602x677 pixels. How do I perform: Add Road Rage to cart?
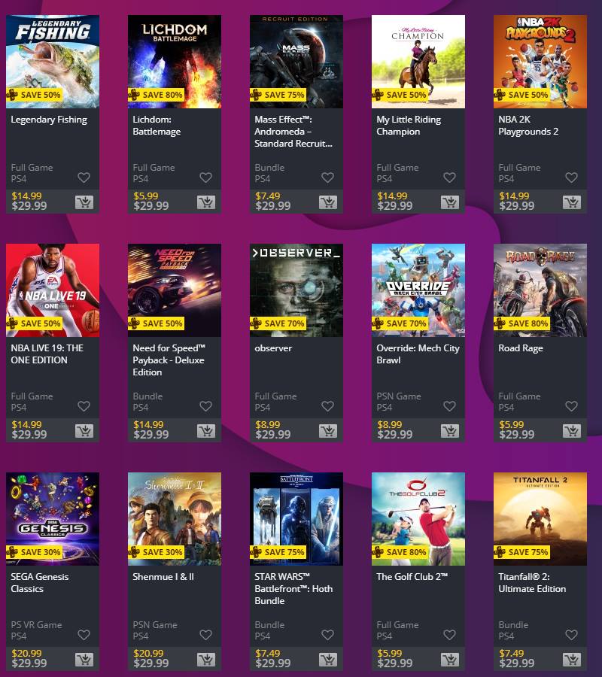[x=572, y=431]
